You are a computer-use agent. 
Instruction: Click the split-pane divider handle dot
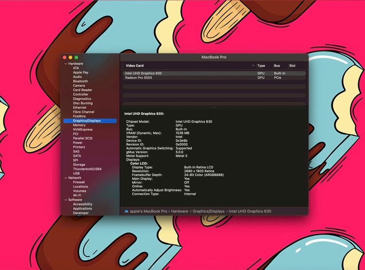214,107
